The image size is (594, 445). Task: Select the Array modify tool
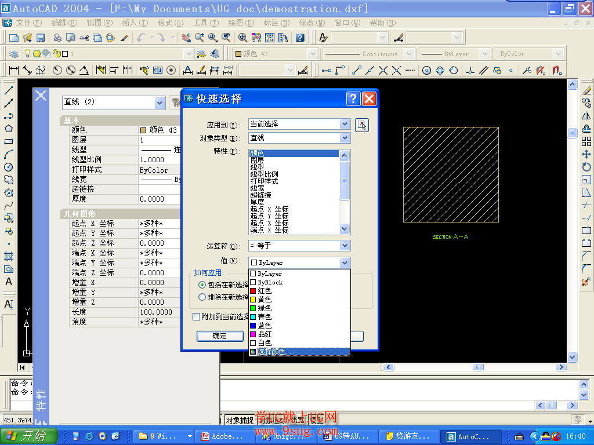[586, 141]
